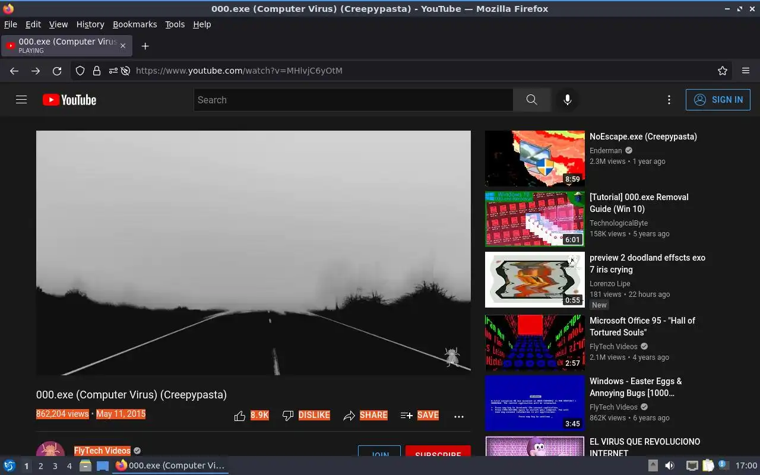Open Edit menu
This screenshot has height=475, width=760.
[x=33, y=24]
